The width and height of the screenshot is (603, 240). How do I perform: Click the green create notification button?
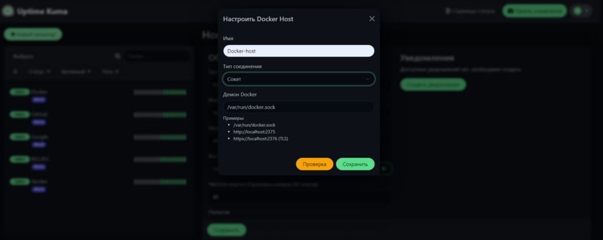click(433, 84)
